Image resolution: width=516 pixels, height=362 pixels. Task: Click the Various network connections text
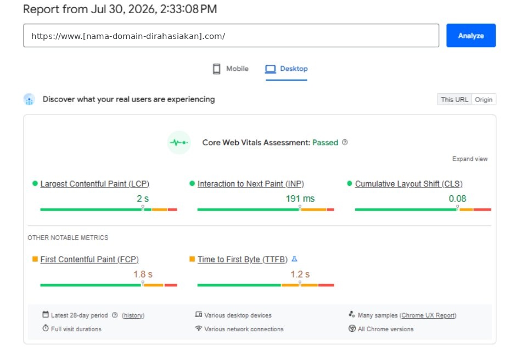[x=244, y=329]
